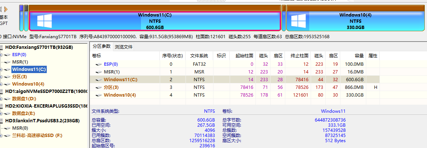Click the previous-disk left arrow
The image size is (427, 148).
[1, 9]
